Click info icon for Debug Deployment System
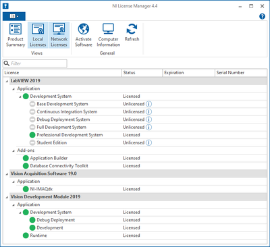The height and width of the screenshot is (247, 270). [148, 119]
